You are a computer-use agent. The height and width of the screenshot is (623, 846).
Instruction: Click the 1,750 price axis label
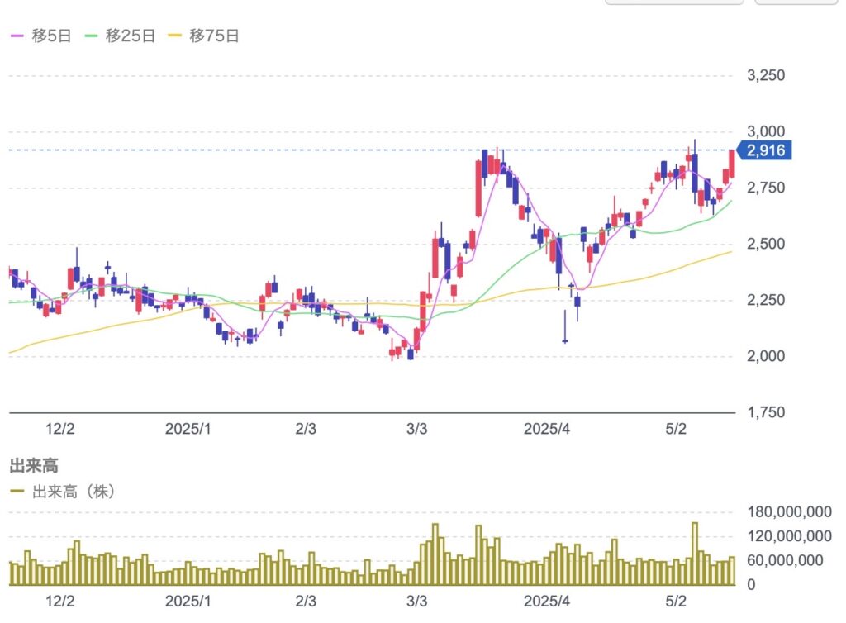click(766, 412)
